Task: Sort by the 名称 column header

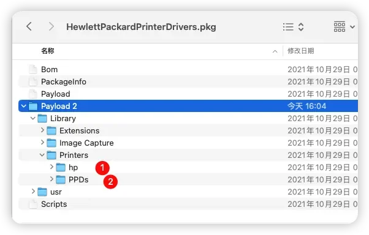Action: point(48,51)
